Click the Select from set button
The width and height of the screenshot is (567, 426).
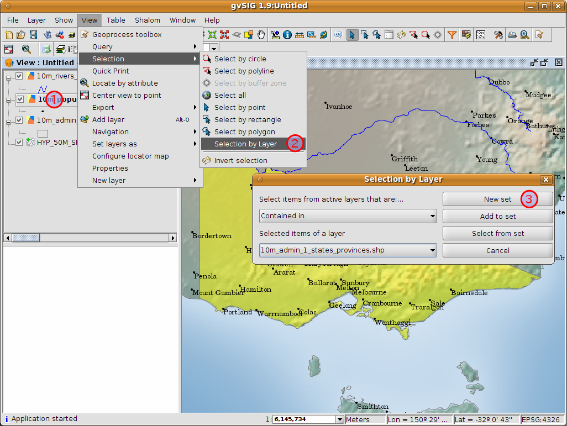point(497,233)
